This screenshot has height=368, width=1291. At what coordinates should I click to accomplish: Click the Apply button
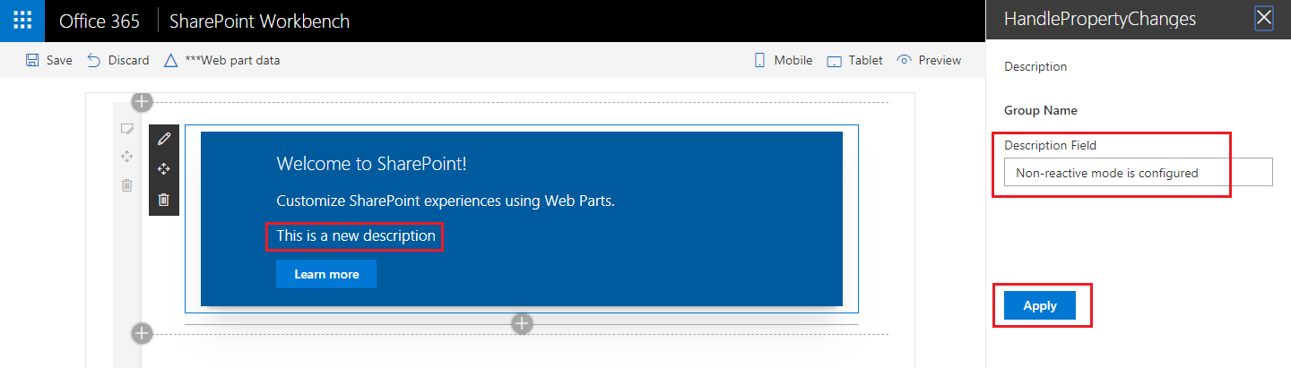pos(1040,305)
